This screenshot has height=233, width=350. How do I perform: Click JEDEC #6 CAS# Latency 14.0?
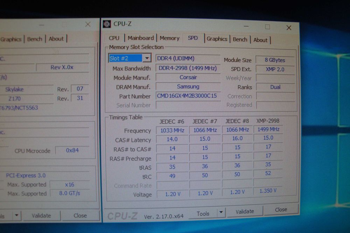tap(172, 139)
